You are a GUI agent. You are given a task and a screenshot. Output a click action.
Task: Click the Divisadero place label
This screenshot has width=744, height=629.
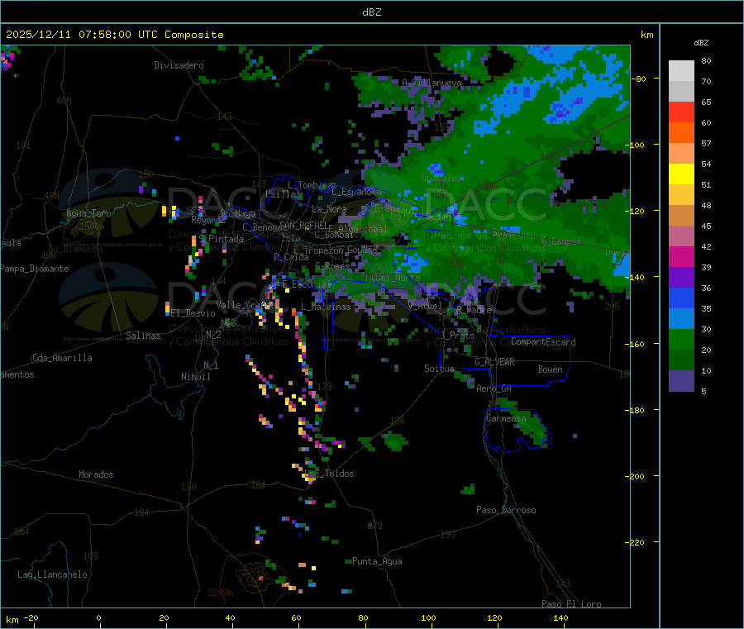pos(179,65)
